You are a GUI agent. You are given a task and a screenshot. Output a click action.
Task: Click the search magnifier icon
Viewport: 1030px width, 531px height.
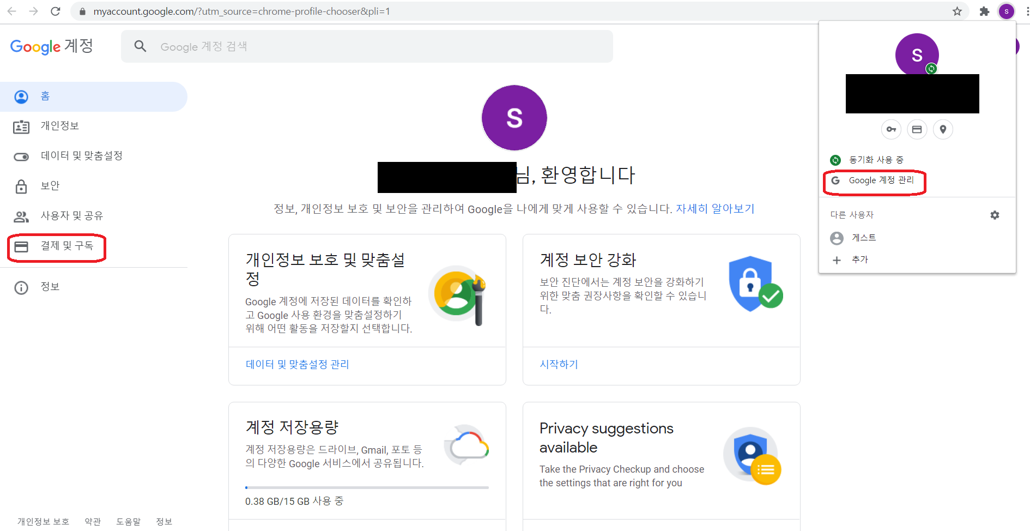point(140,46)
